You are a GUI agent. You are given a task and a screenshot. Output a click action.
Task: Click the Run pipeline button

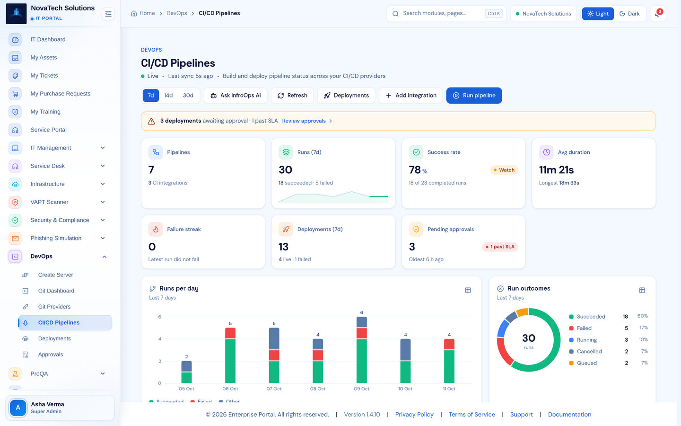click(474, 96)
